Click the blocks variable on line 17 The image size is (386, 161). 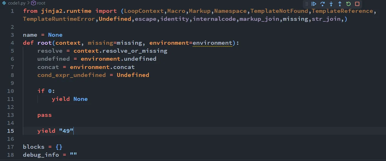34,147
